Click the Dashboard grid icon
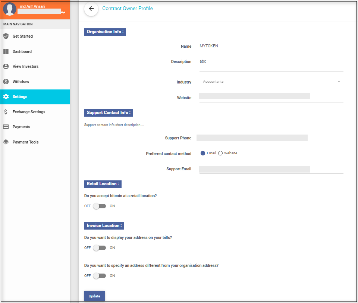Screen dimensions: 358x303 6,51
